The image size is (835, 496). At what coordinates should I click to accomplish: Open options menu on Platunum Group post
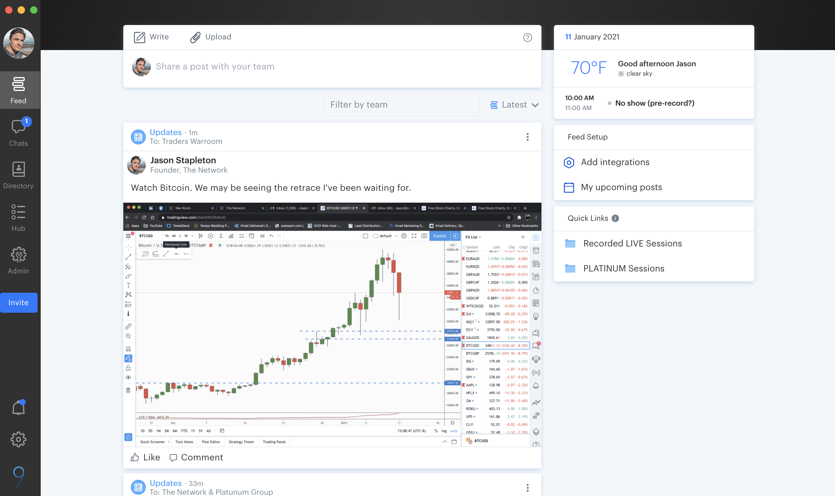(x=527, y=488)
